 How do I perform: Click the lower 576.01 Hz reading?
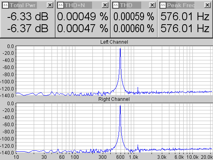pos(185,29)
